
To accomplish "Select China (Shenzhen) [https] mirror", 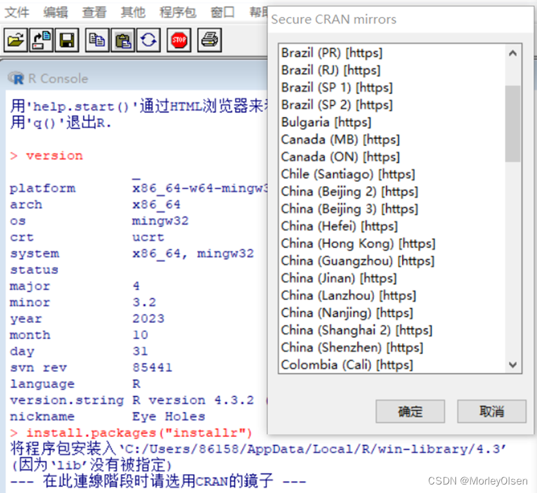I will click(391, 348).
